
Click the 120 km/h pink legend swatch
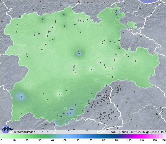coord(154,137)
